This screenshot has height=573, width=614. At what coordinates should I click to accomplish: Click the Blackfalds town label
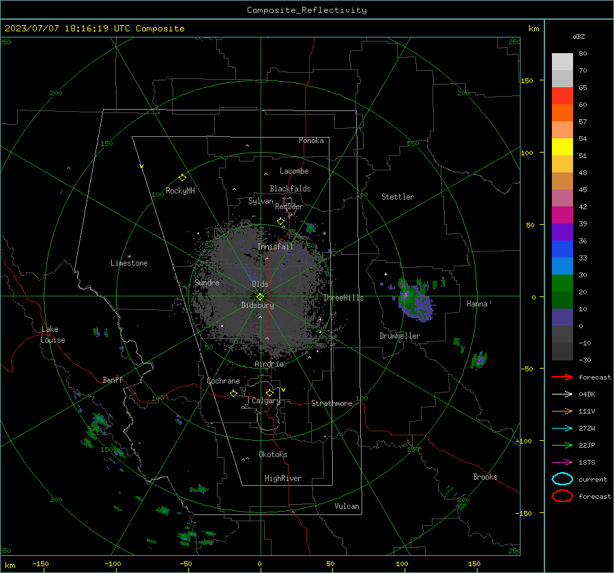290,189
